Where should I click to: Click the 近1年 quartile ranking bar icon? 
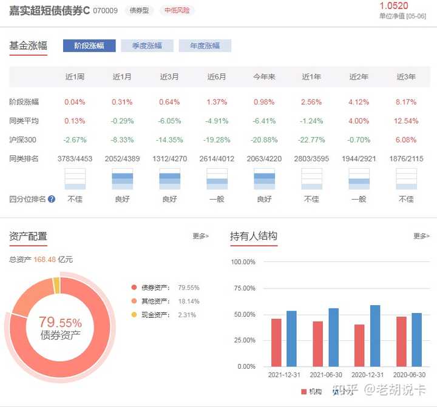click(311, 179)
